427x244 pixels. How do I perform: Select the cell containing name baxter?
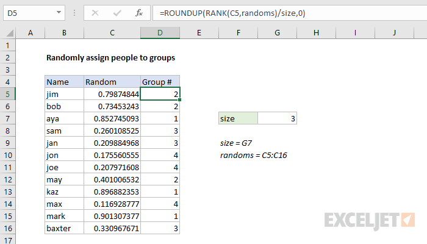pos(63,229)
